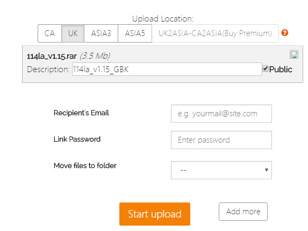
Task: Click the 114la_v1.15.rar file name
Action: pyautogui.click(x=52, y=57)
